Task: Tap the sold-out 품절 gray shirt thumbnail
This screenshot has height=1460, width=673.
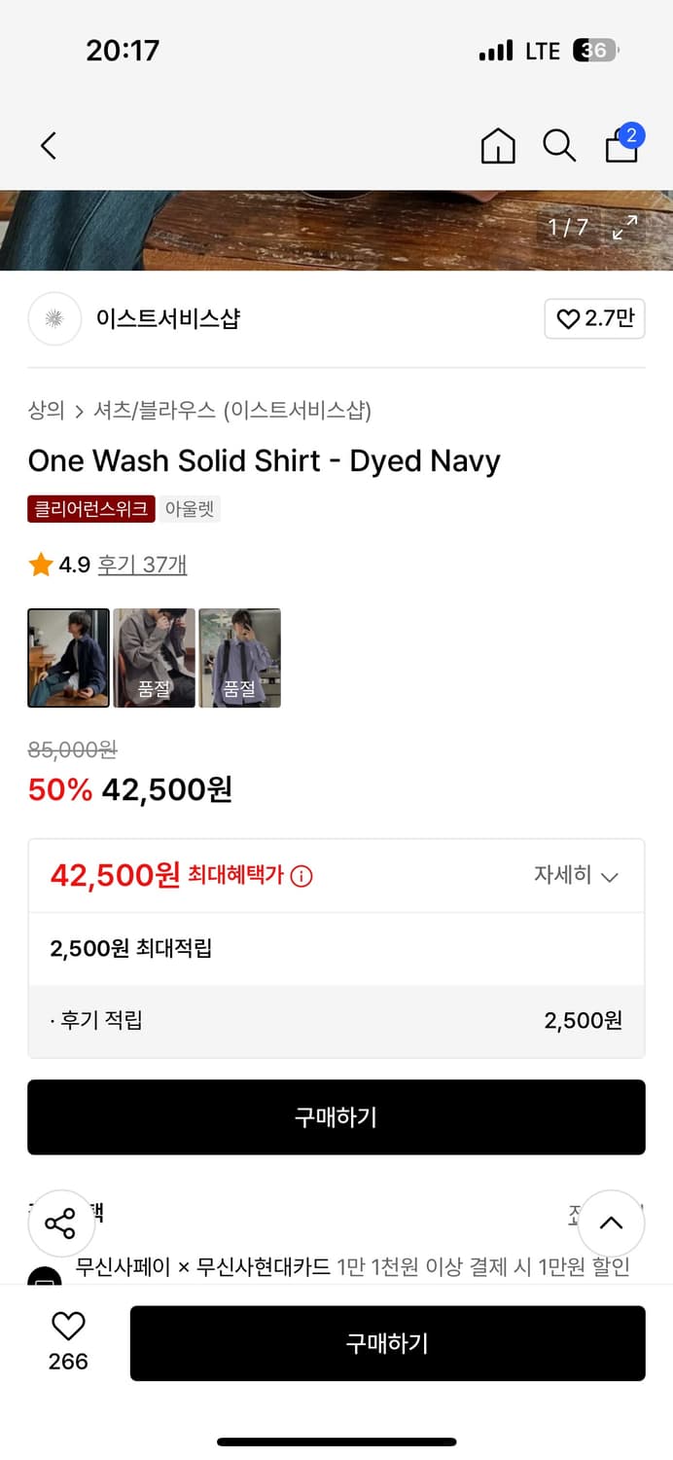Action: [154, 657]
